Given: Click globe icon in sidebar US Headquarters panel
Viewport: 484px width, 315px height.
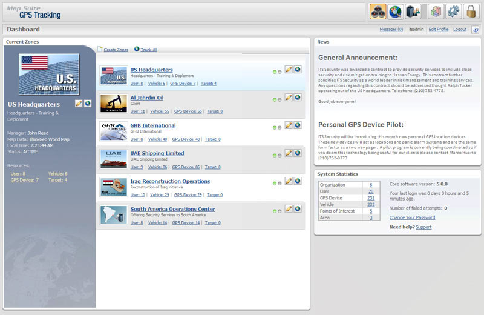Looking at the screenshot, I should coord(88,103).
